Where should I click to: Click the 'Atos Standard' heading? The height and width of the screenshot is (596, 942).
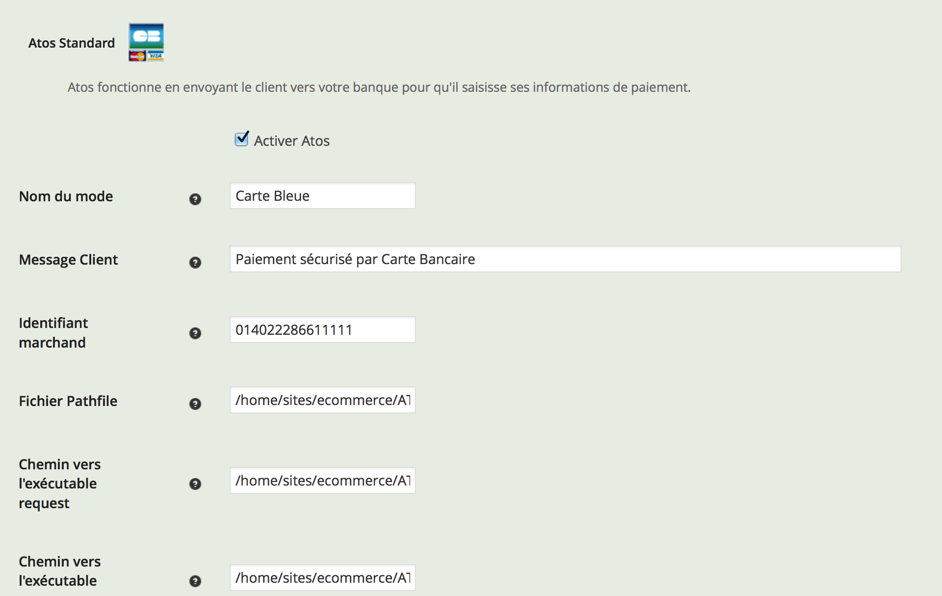[x=72, y=43]
